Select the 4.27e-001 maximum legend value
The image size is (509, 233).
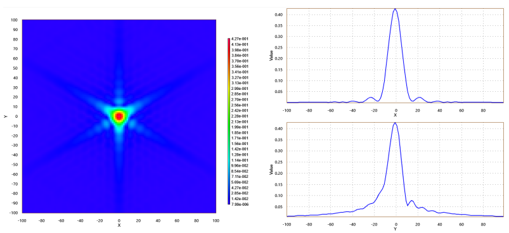click(240, 39)
